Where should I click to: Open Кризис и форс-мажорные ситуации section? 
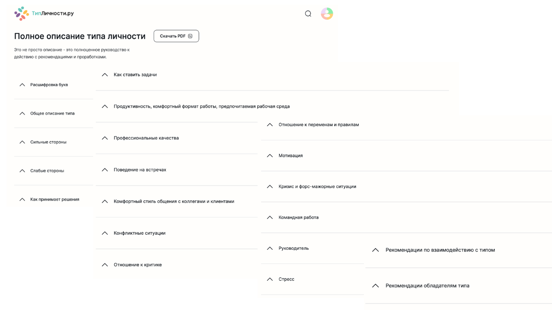tap(317, 187)
